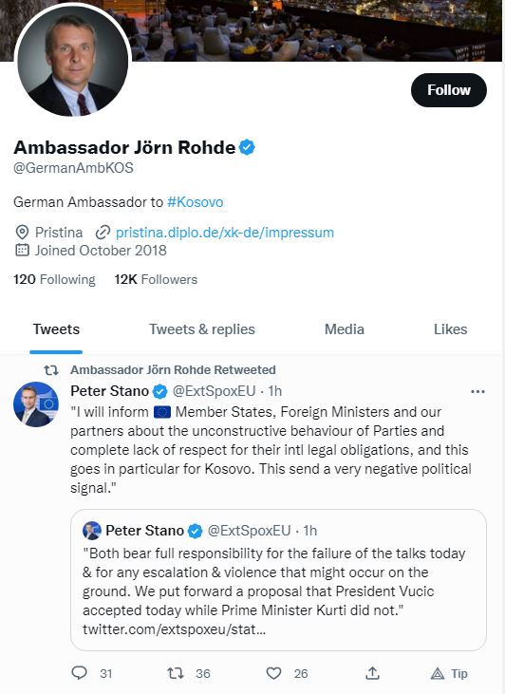The image size is (505, 694).
Task: Click the link icon beside the website URL
Action: 103,233
